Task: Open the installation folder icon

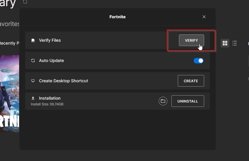Action: [163, 101]
